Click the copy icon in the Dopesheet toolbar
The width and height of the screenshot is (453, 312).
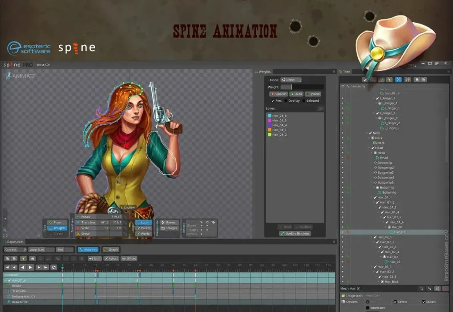click(8, 259)
